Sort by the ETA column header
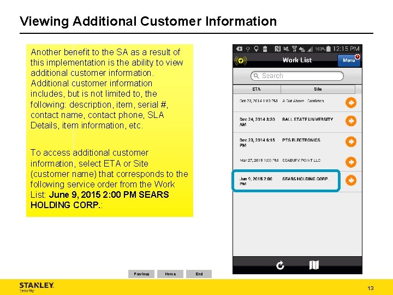 click(257, 89)
